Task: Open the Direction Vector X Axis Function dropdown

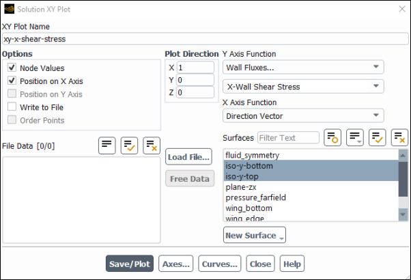Action: pos(303,116)
